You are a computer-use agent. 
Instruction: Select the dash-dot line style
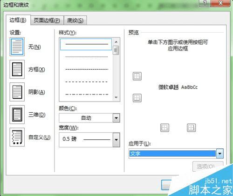[87, 94]
